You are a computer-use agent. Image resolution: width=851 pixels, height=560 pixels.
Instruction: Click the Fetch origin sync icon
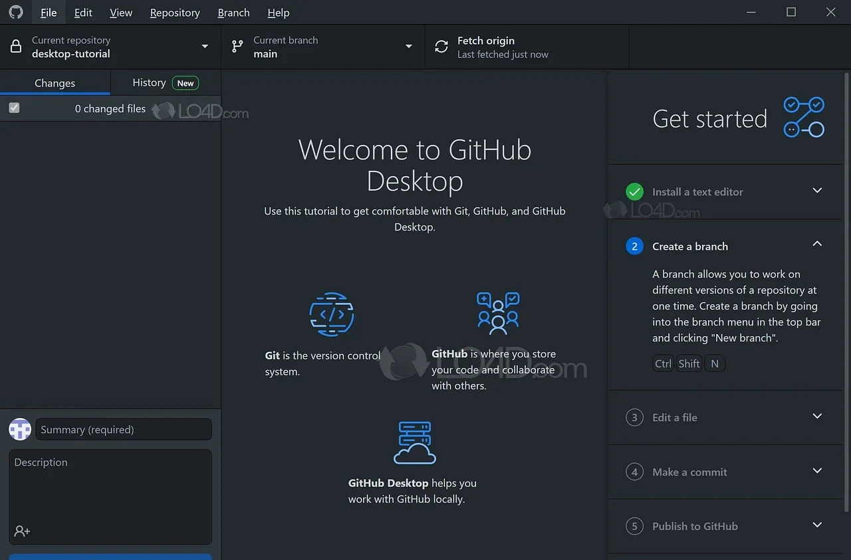441,47
